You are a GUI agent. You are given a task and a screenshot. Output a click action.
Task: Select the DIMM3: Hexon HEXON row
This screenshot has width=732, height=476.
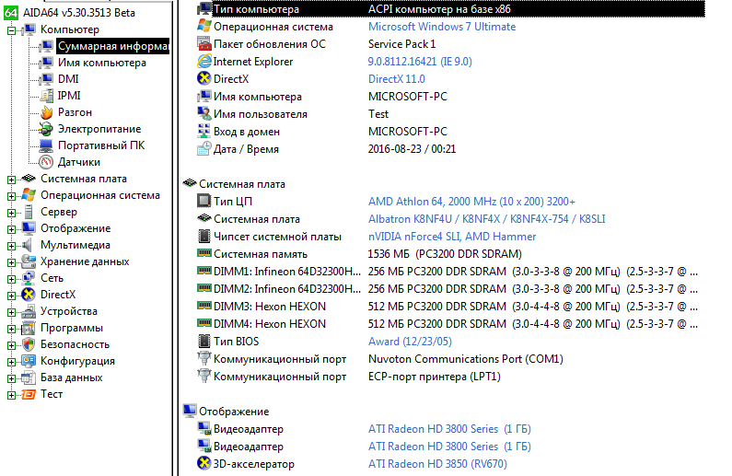447,307
